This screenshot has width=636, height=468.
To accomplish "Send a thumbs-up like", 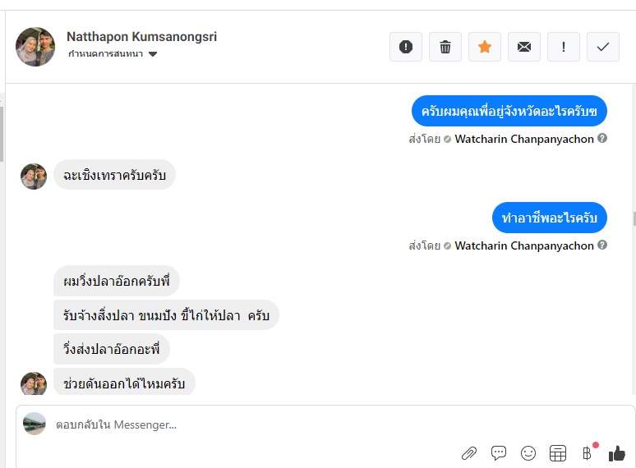I will pyautogui.click(x=616, y=453).
